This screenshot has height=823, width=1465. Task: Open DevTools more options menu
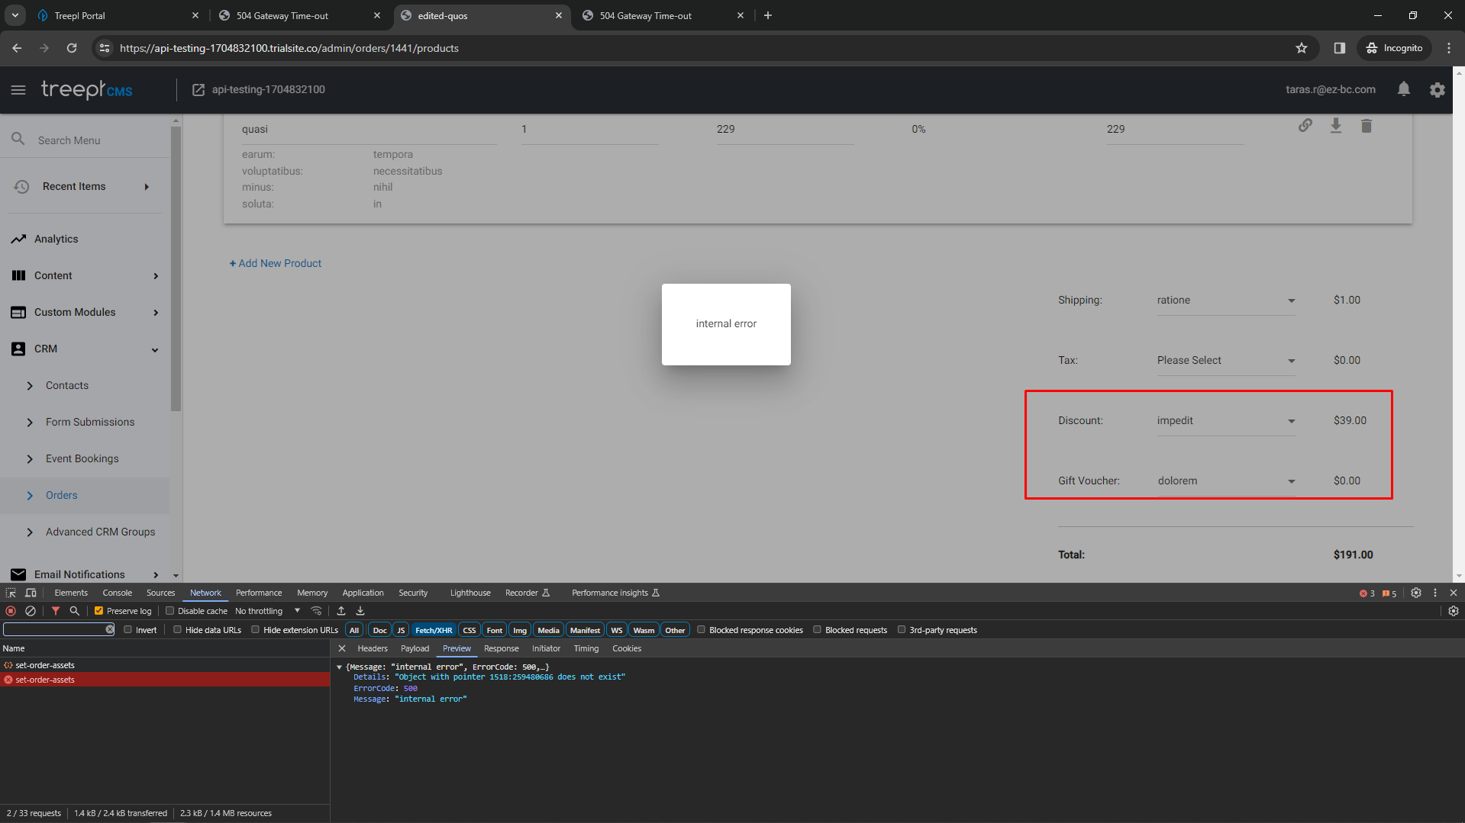pyautogui.click(x=1435, y=593)
